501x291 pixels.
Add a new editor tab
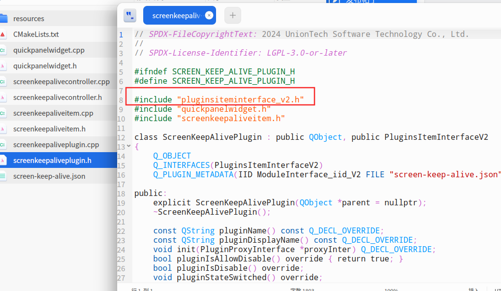coord(233,15)
